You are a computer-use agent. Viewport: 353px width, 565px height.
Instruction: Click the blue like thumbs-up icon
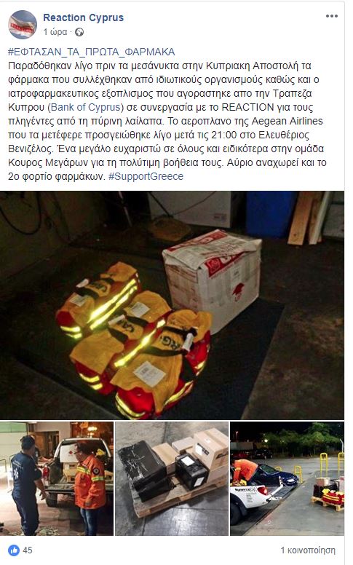coord(14,550)
